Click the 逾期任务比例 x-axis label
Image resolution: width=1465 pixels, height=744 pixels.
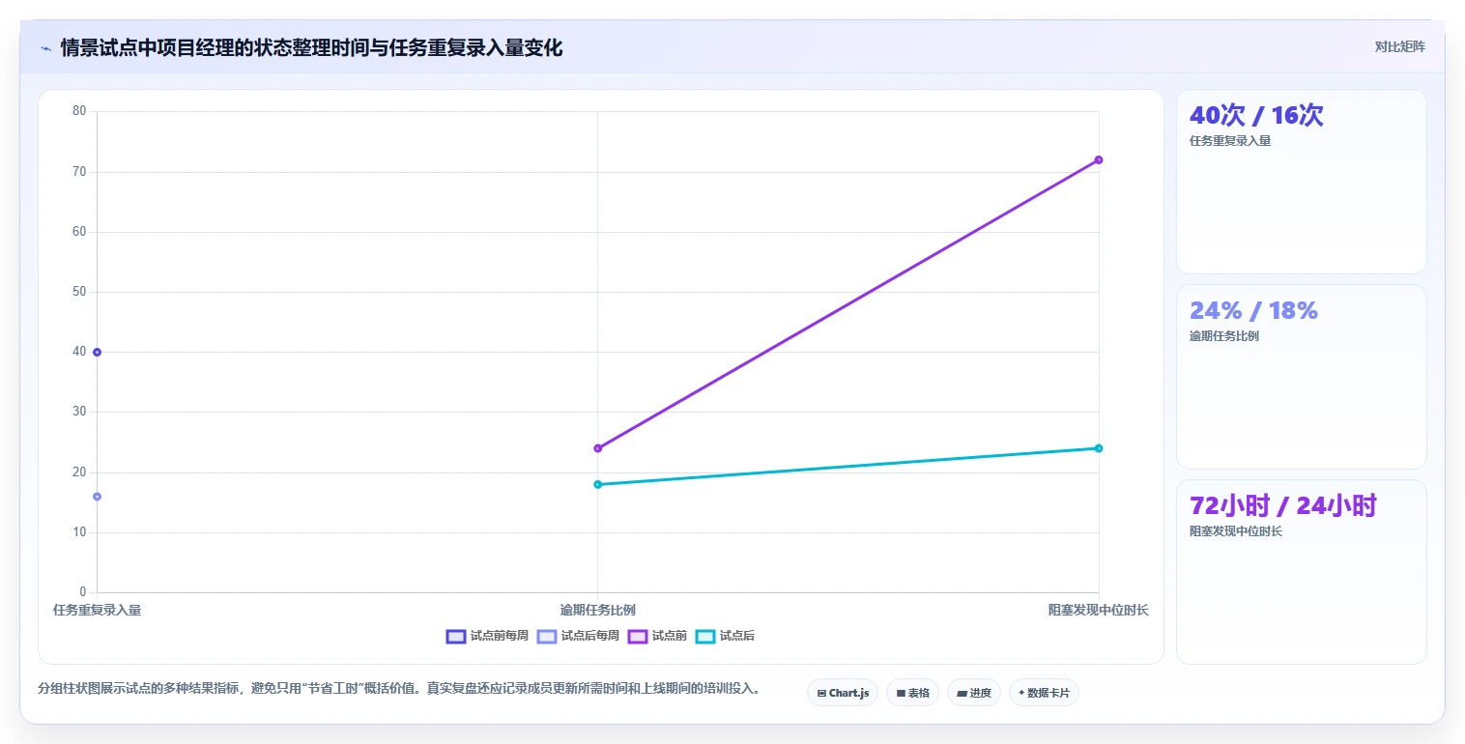[x=597, y=610]
